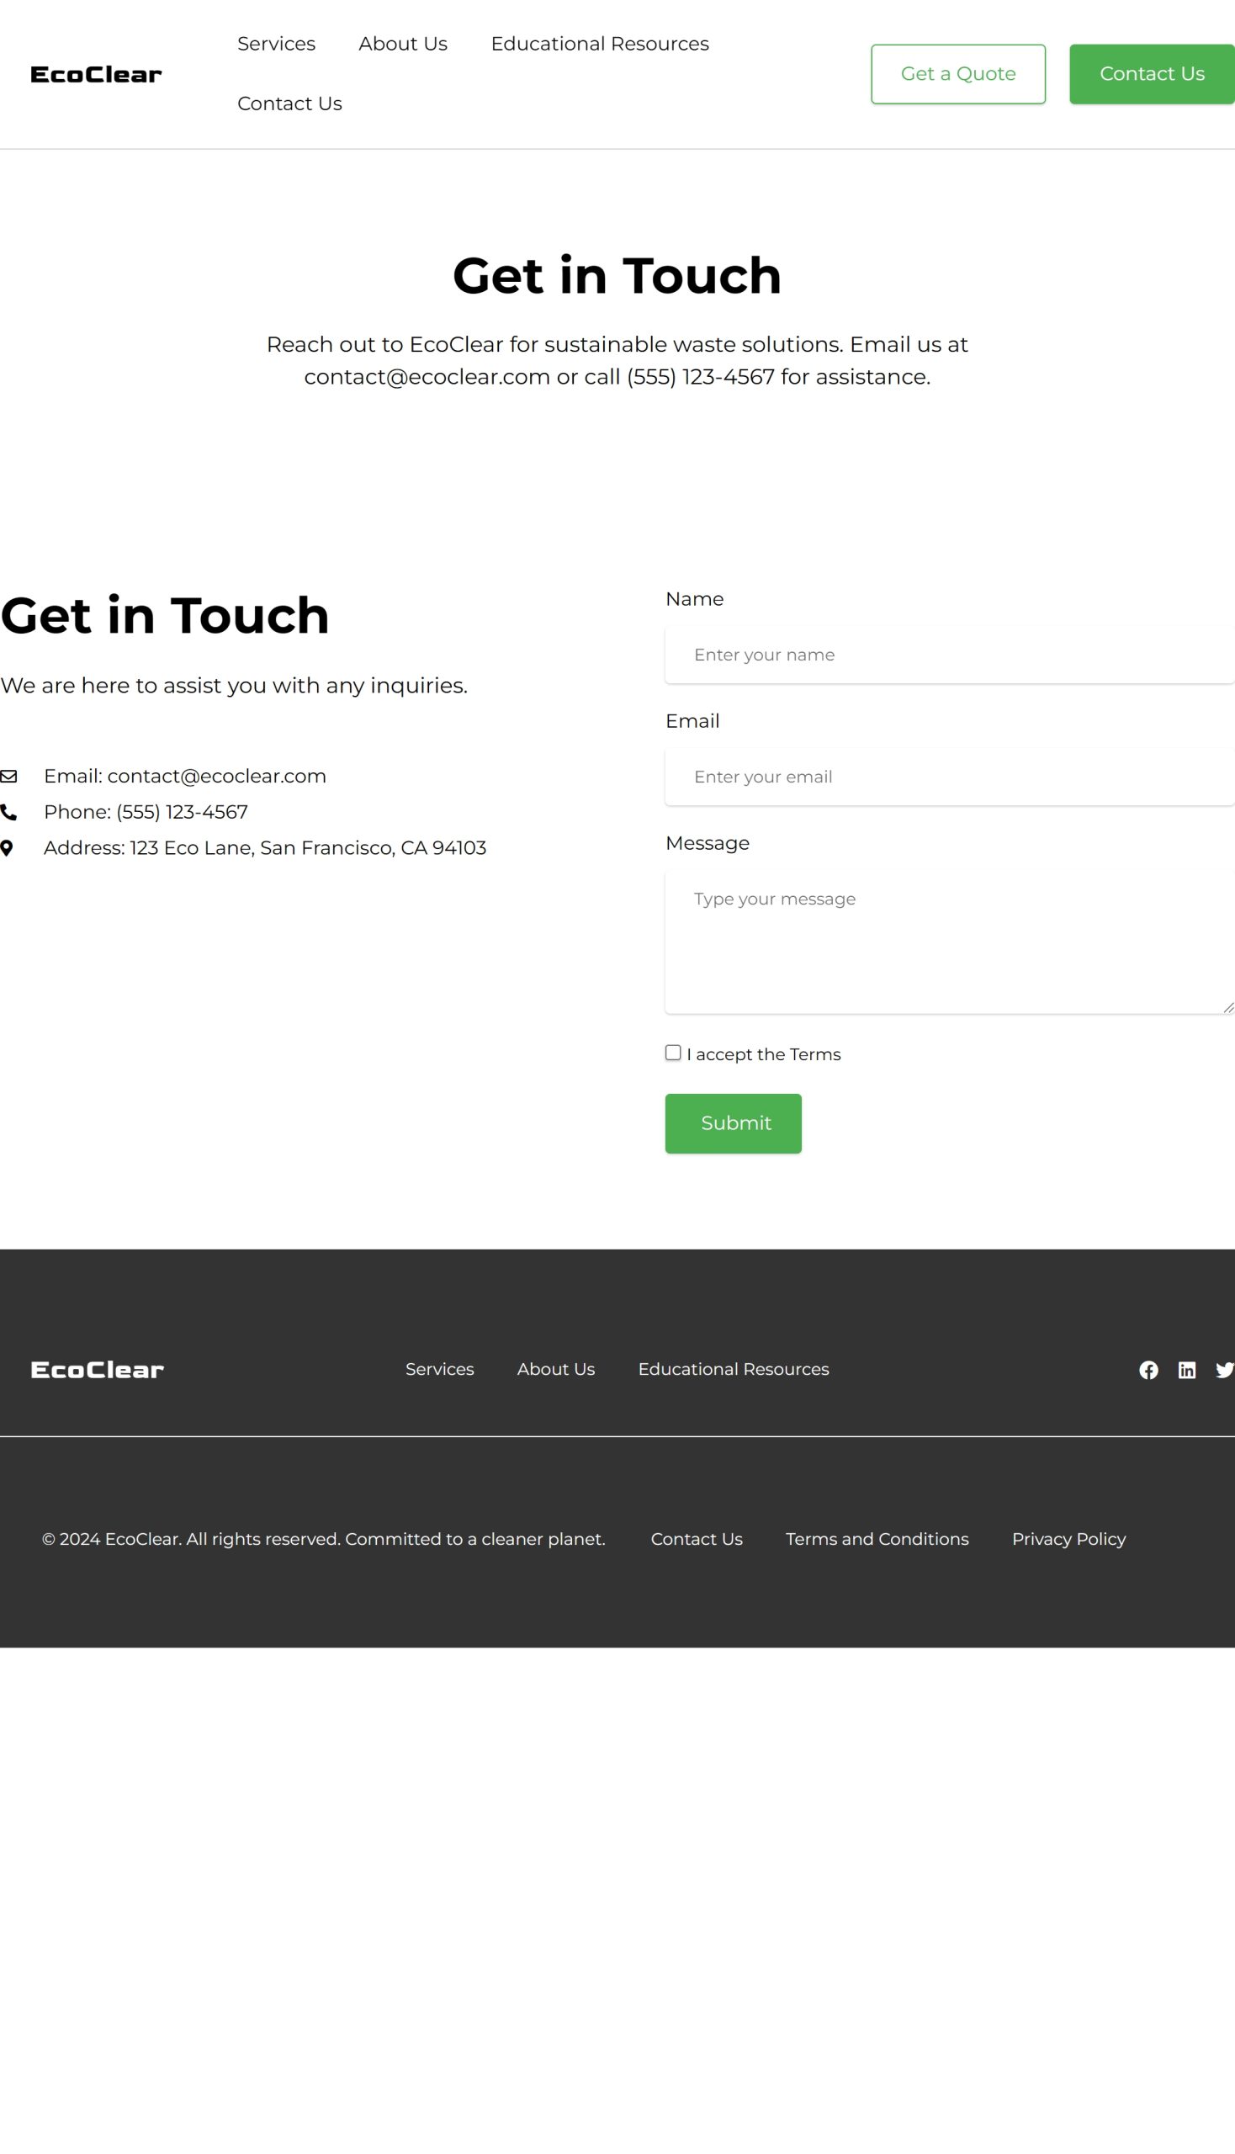Screen dimensions: 1235x2154
Task: Open the LinkedIn icon in footer
Action: point(1187,1370)
